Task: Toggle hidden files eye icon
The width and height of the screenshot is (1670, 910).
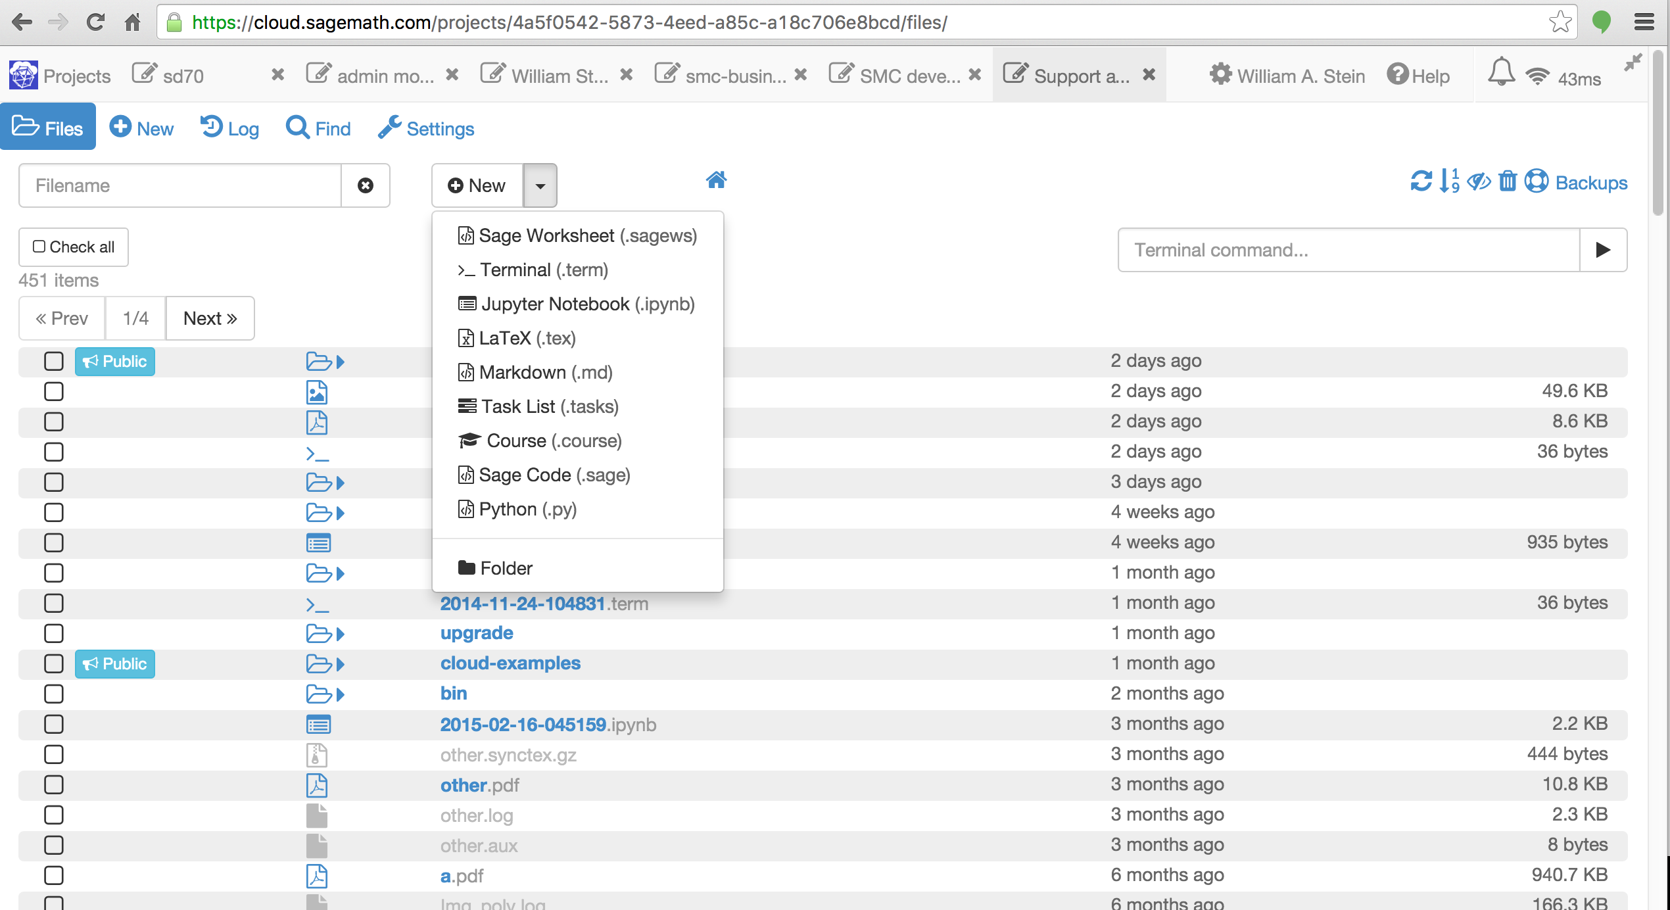Action: coord(1479,181)
